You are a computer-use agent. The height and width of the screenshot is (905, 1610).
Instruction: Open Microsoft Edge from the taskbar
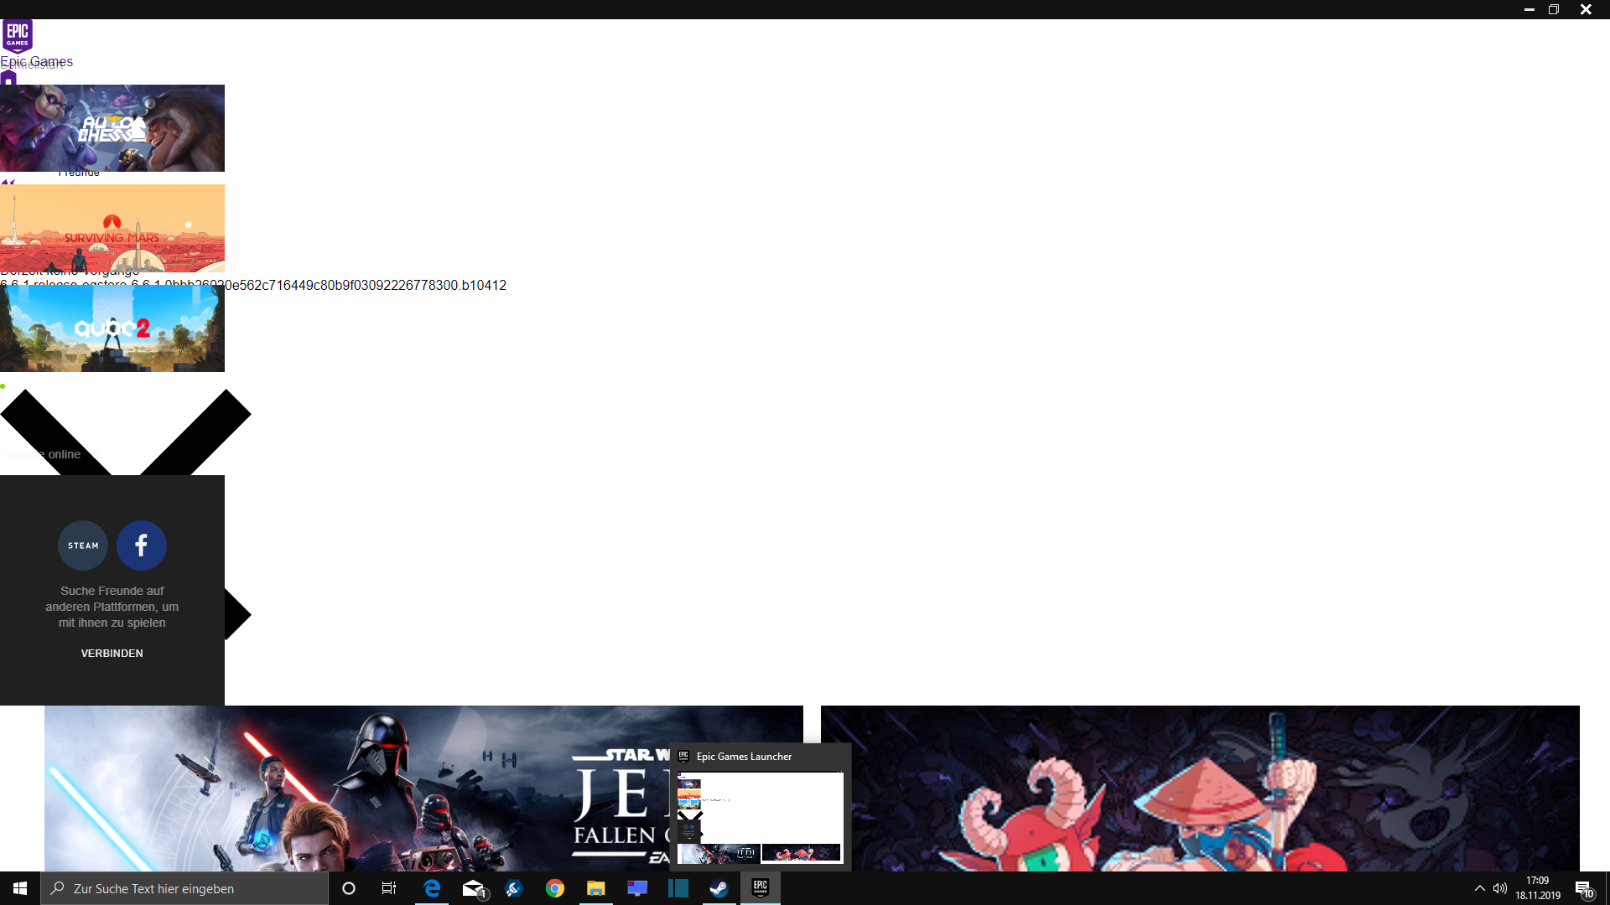pyautogui.click(x=432, y=888)
